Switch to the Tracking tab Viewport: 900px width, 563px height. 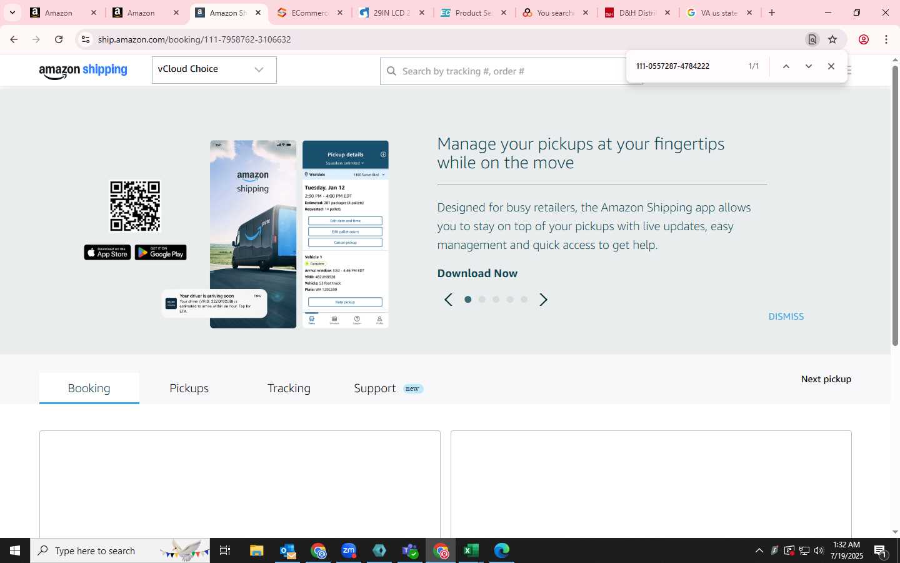click(x=289, y=388)
